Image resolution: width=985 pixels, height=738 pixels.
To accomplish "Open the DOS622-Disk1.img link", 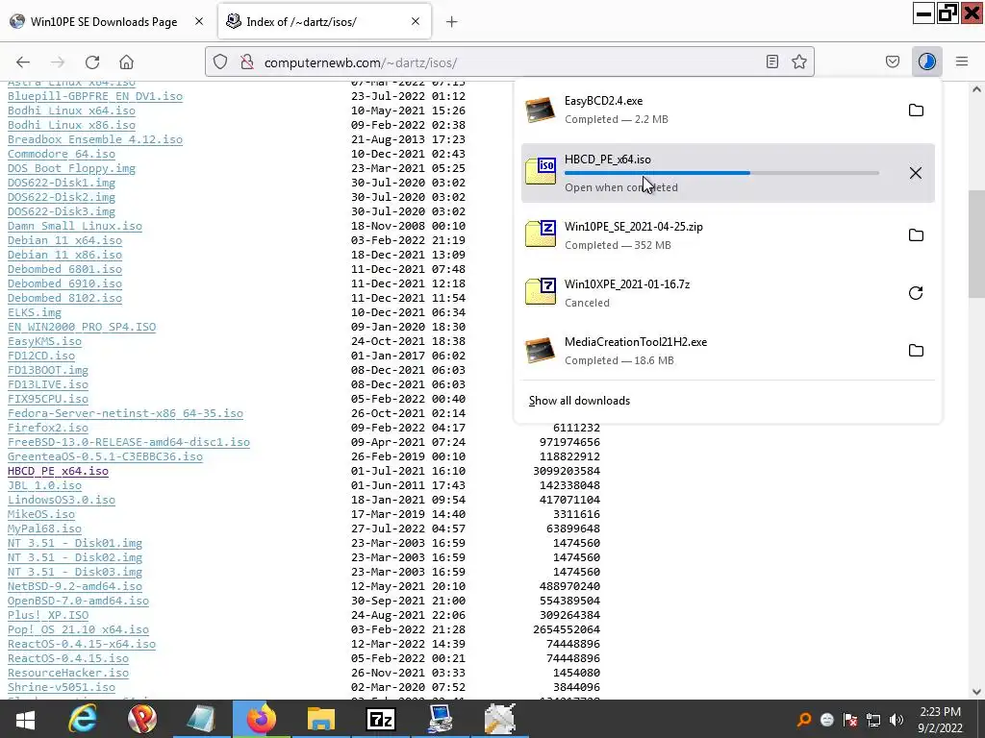I will [x=62, y=183].
